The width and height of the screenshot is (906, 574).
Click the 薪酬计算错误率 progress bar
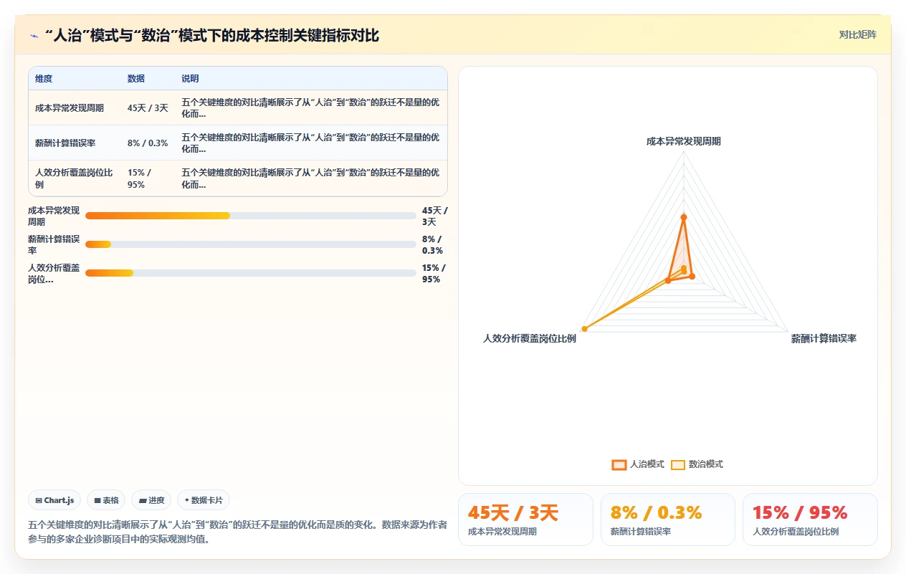(x=251, y=244)
